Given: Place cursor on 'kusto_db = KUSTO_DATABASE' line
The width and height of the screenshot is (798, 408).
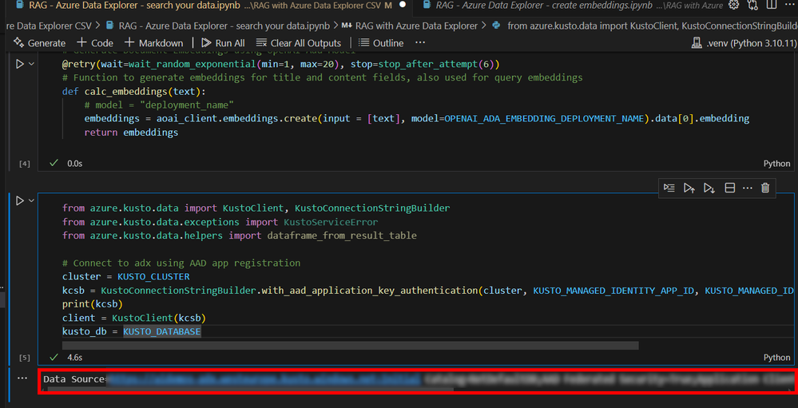Looking at the screenshot, I should coord(131,331).
